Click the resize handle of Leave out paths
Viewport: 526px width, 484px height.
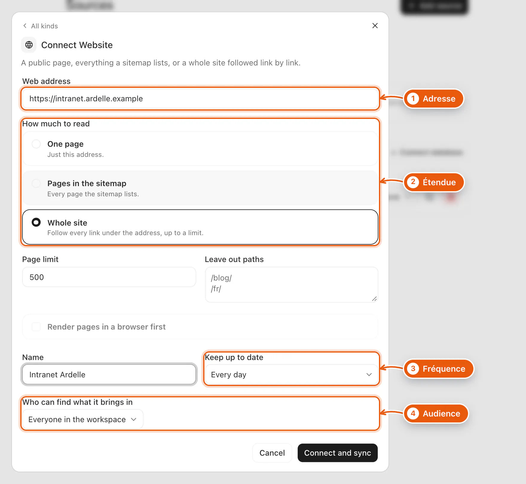(374, 299)
